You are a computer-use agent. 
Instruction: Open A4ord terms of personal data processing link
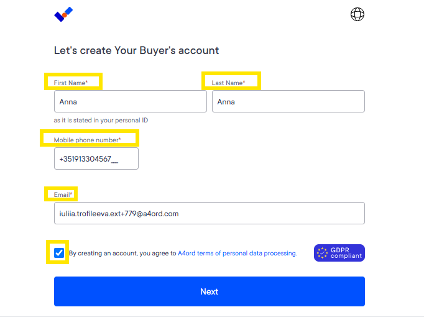coord(237,253)
